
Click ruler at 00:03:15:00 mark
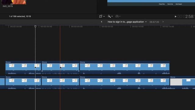tap(168, 27)
